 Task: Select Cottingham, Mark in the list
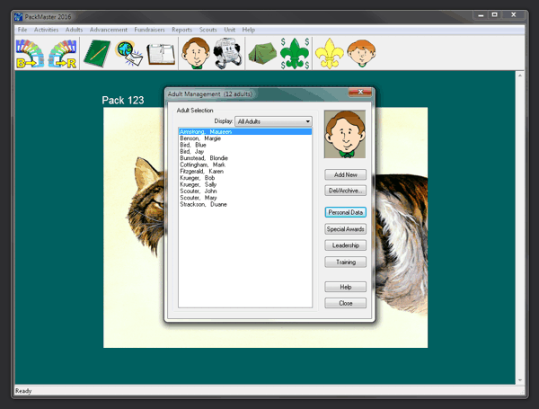coord(245,164)
